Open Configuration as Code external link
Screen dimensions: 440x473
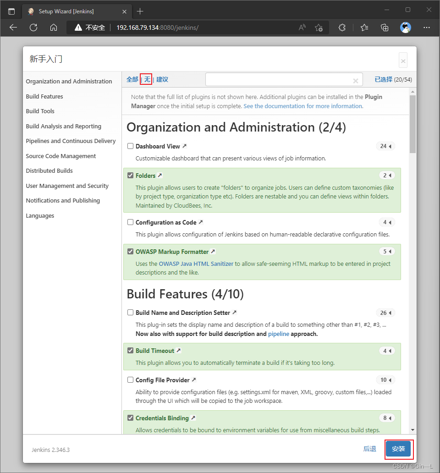point(201,222)
